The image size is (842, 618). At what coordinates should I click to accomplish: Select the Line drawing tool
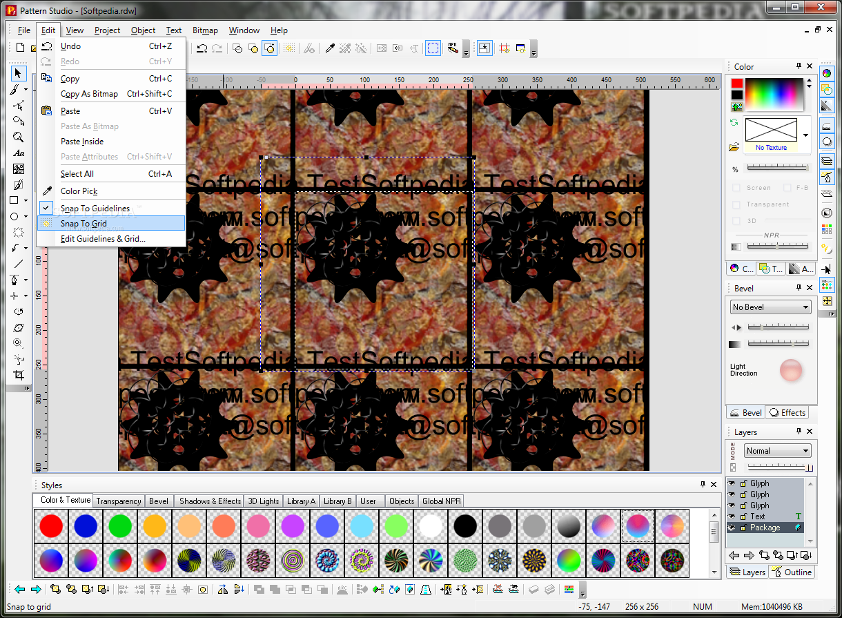[x=19, y=264]
